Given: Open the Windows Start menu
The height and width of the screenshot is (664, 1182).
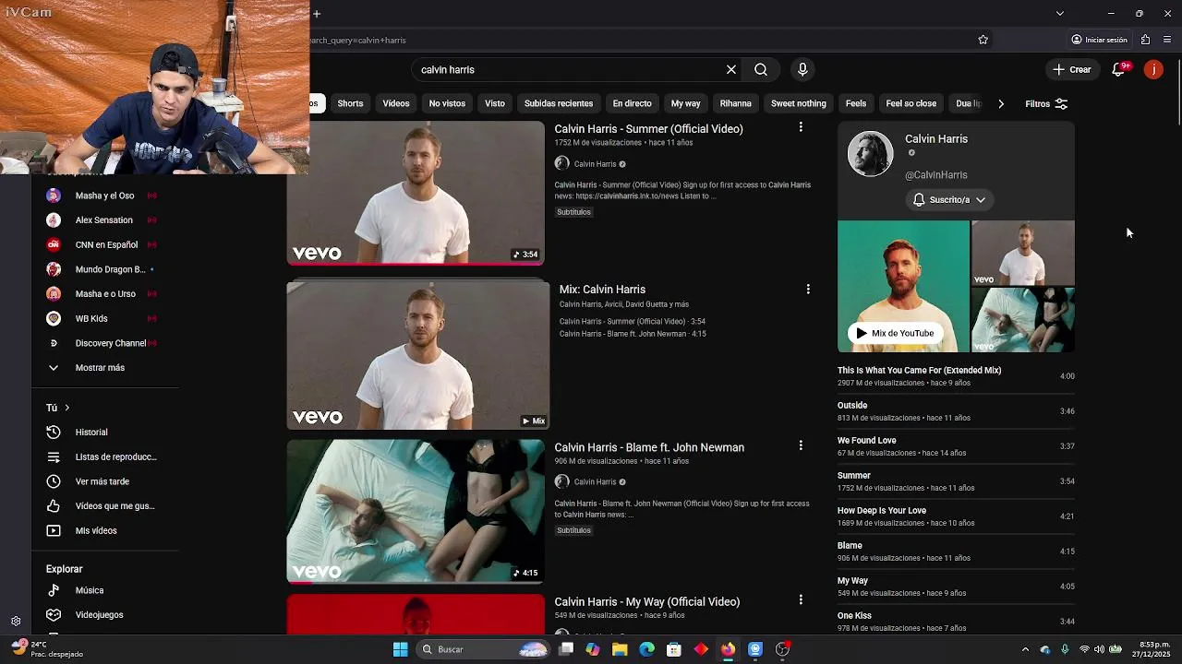Looking at the screenshot, I should (400, 649).
